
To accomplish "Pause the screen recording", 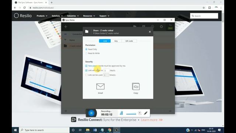I will pyautogui.click(x=91, y=113).
